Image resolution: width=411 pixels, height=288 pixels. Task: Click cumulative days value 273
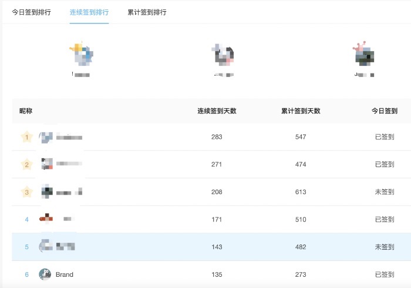(x=301, y=274)
